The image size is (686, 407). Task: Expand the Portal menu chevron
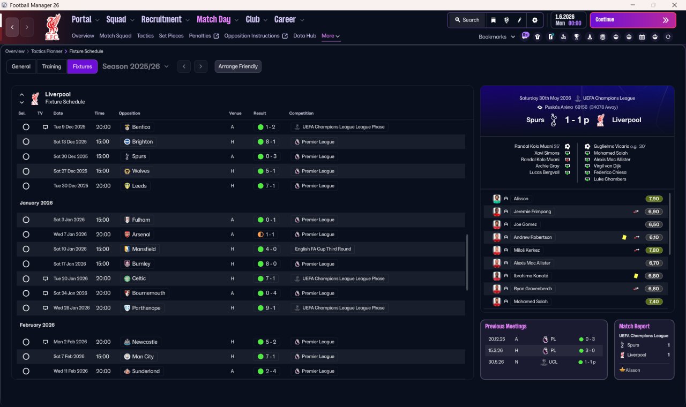pos(97,20)
